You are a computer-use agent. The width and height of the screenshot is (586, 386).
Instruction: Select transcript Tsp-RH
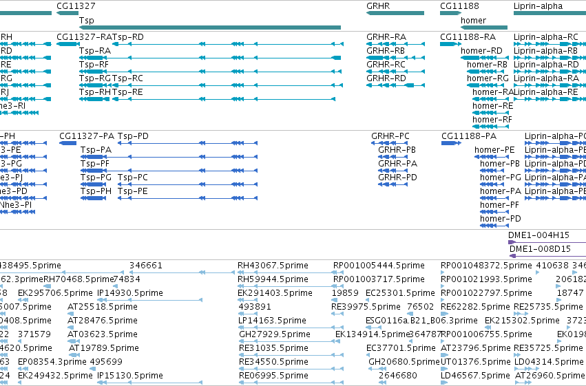(95, 92)
